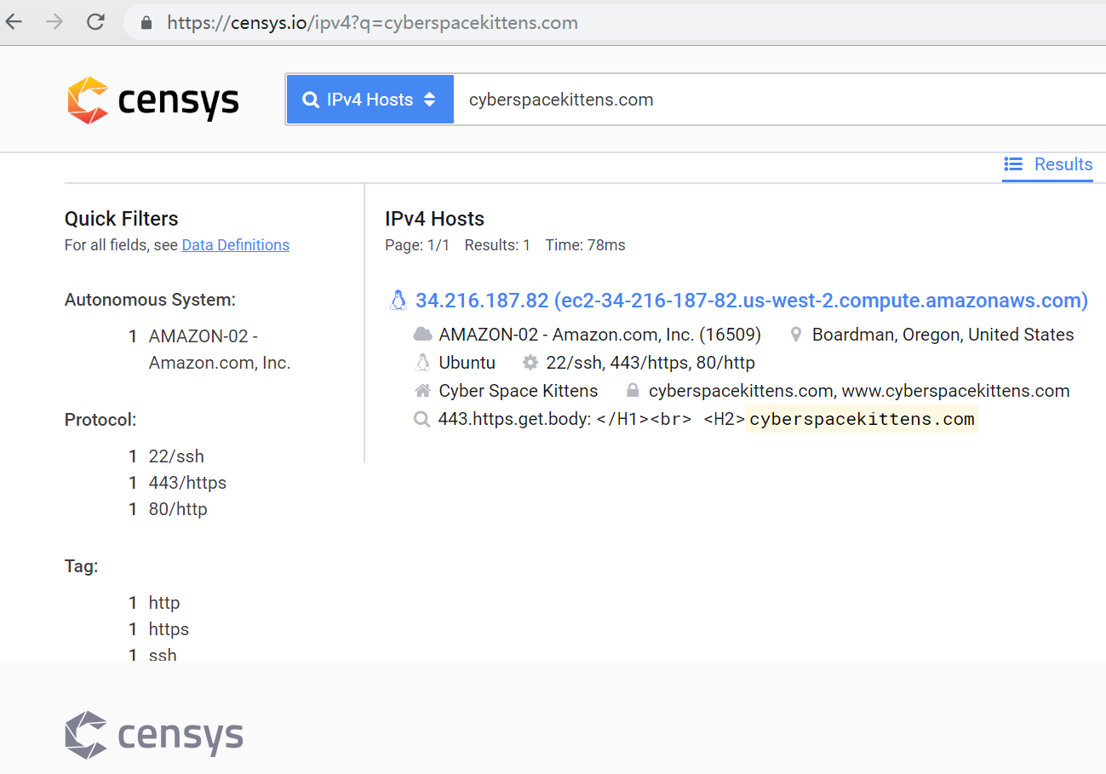Go back with the browser back arrow
The image size is (1106, 774).
tap(14, 22)
